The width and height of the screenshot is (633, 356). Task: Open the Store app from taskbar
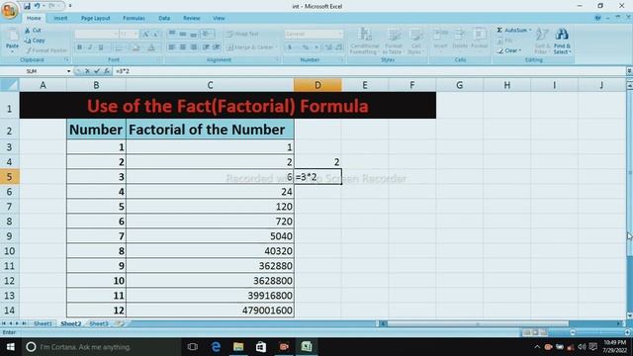click(x=261, y=347)
